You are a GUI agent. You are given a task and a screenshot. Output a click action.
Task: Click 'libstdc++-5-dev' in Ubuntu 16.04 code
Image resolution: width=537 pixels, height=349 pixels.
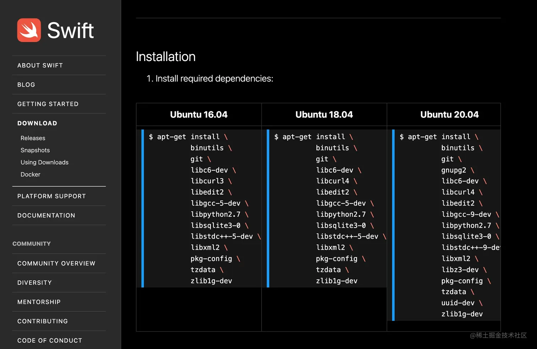(222, 236)
